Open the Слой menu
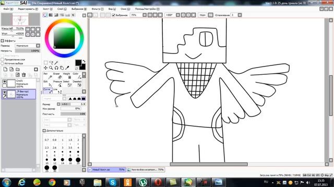This screenshot has width=334, height=187. pos(62,9)
